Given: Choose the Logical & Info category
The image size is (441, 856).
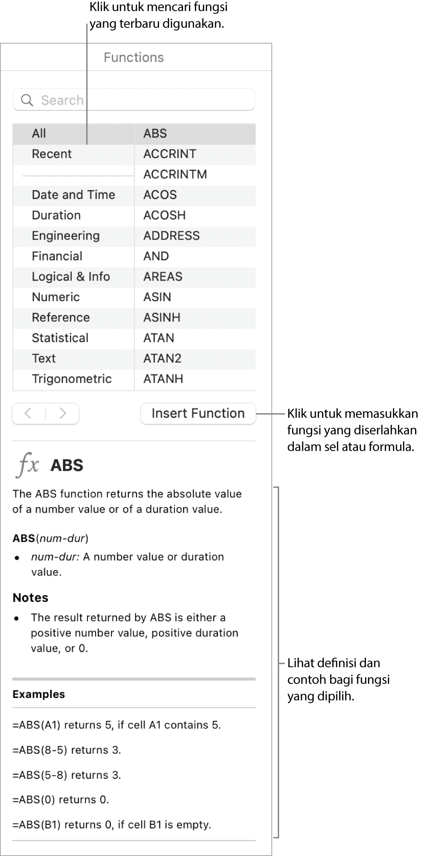Looking at the screenshot, I should (71, 277).
